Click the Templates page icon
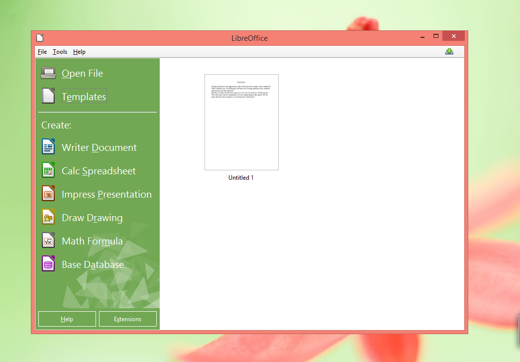 pos(48,96)
